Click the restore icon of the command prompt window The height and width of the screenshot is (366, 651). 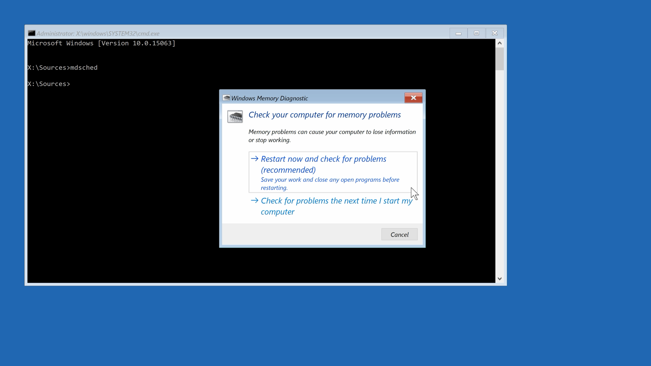(x=476, y=33)
